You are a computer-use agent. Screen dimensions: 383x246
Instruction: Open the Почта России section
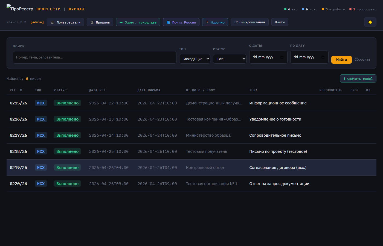point(181,22)
